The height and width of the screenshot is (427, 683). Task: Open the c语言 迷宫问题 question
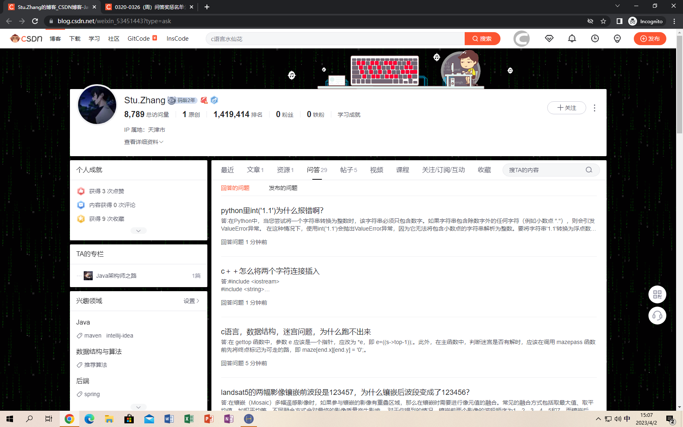[x=296, y=332]
